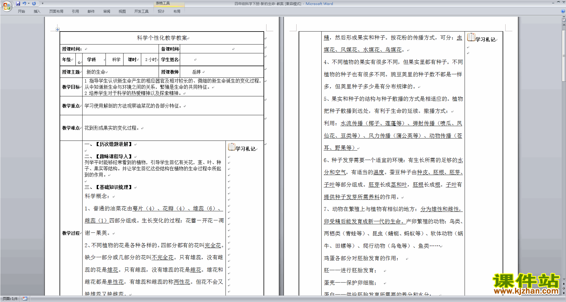Switch to the 开始 ribbon tab

(x=22, y=11)
